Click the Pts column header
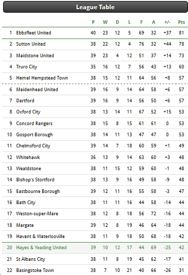188x275 pixels. [x=181, y=22]
